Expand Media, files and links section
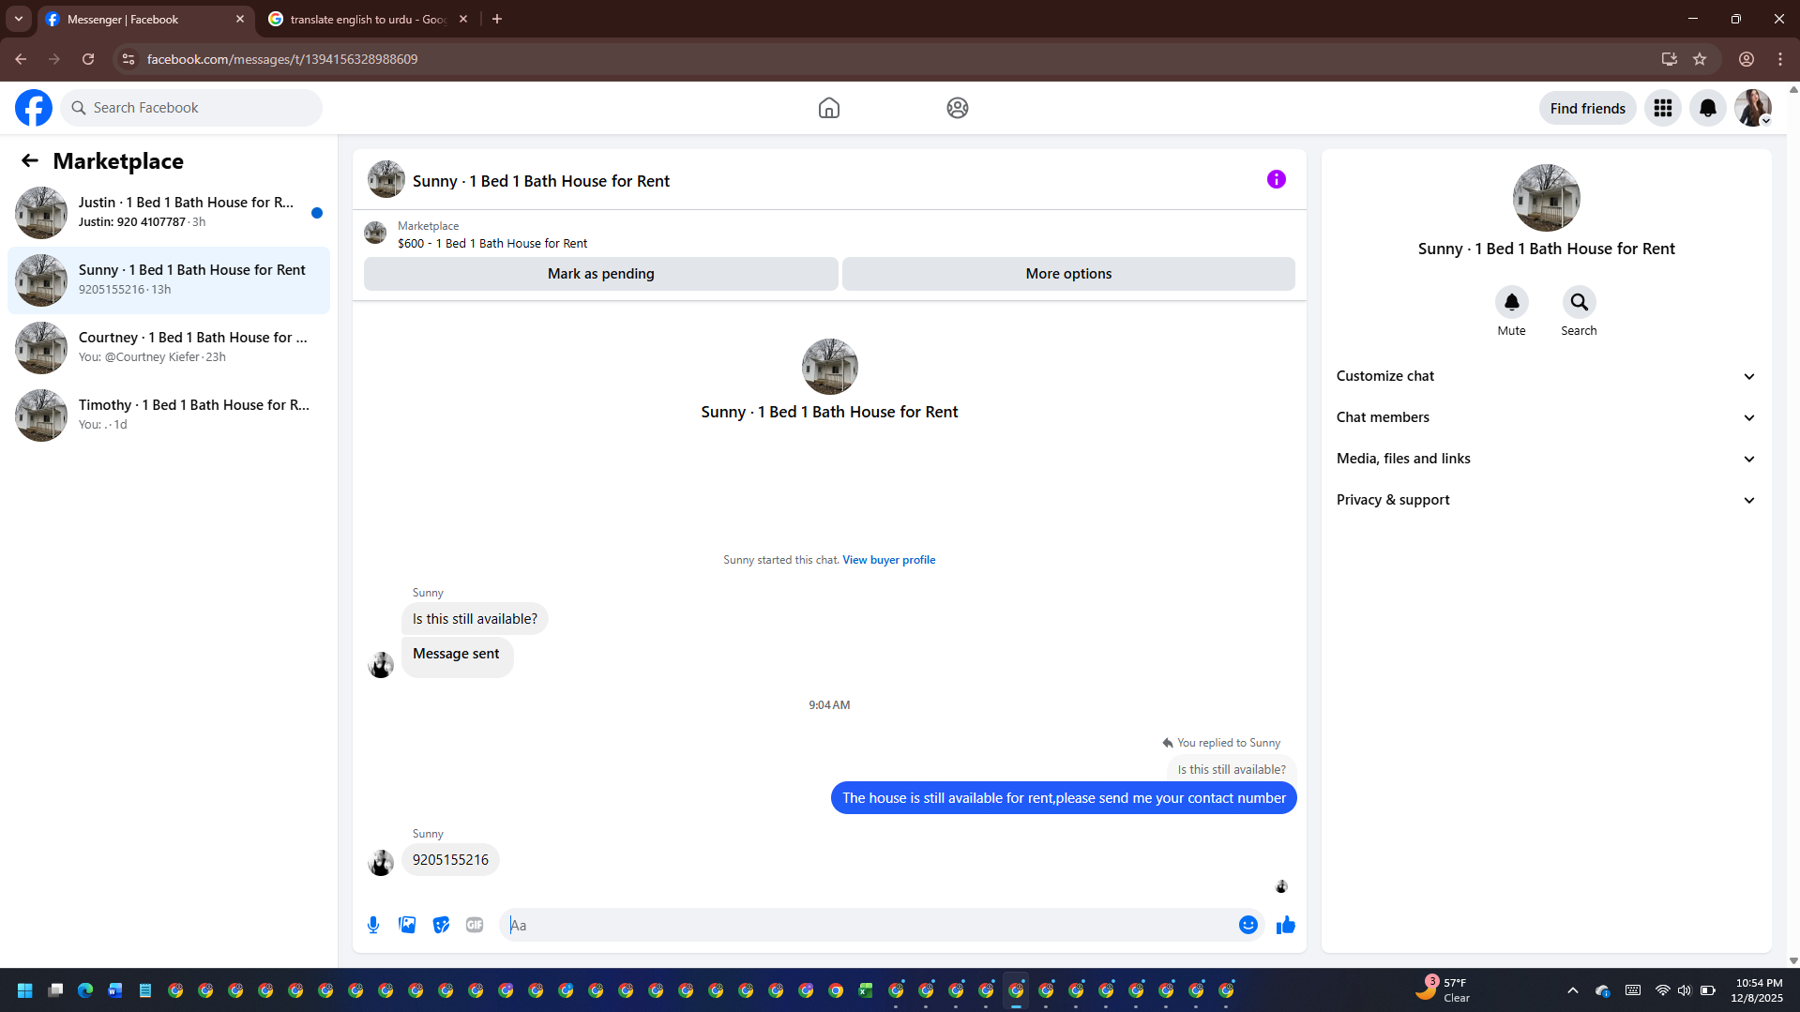Screen dimensions: 1800x1012 click(x=1546, y=459)
